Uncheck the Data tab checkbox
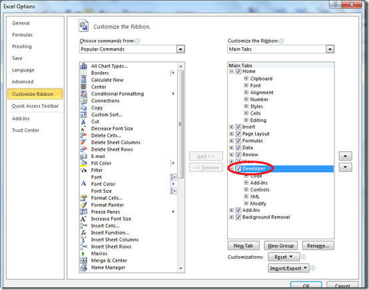The width and height of the screenshot is (369, 290). coord(238,148)
